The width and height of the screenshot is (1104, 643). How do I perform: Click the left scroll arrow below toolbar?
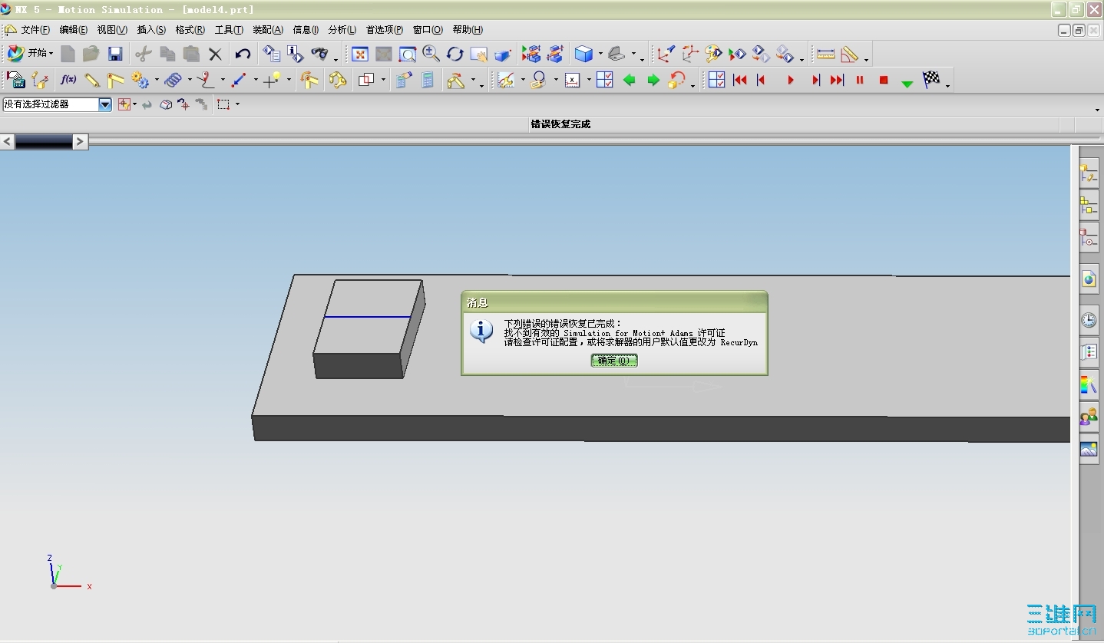pyautogui.click(x=7, y=141)
